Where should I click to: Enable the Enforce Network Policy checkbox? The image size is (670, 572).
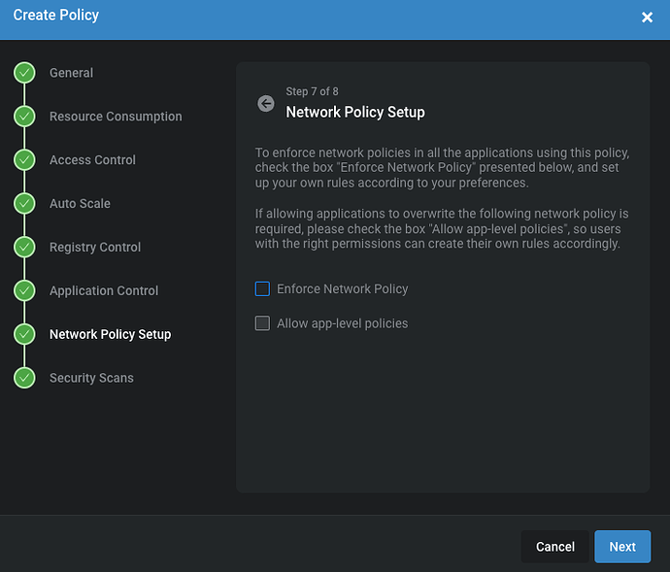point(262,289)
